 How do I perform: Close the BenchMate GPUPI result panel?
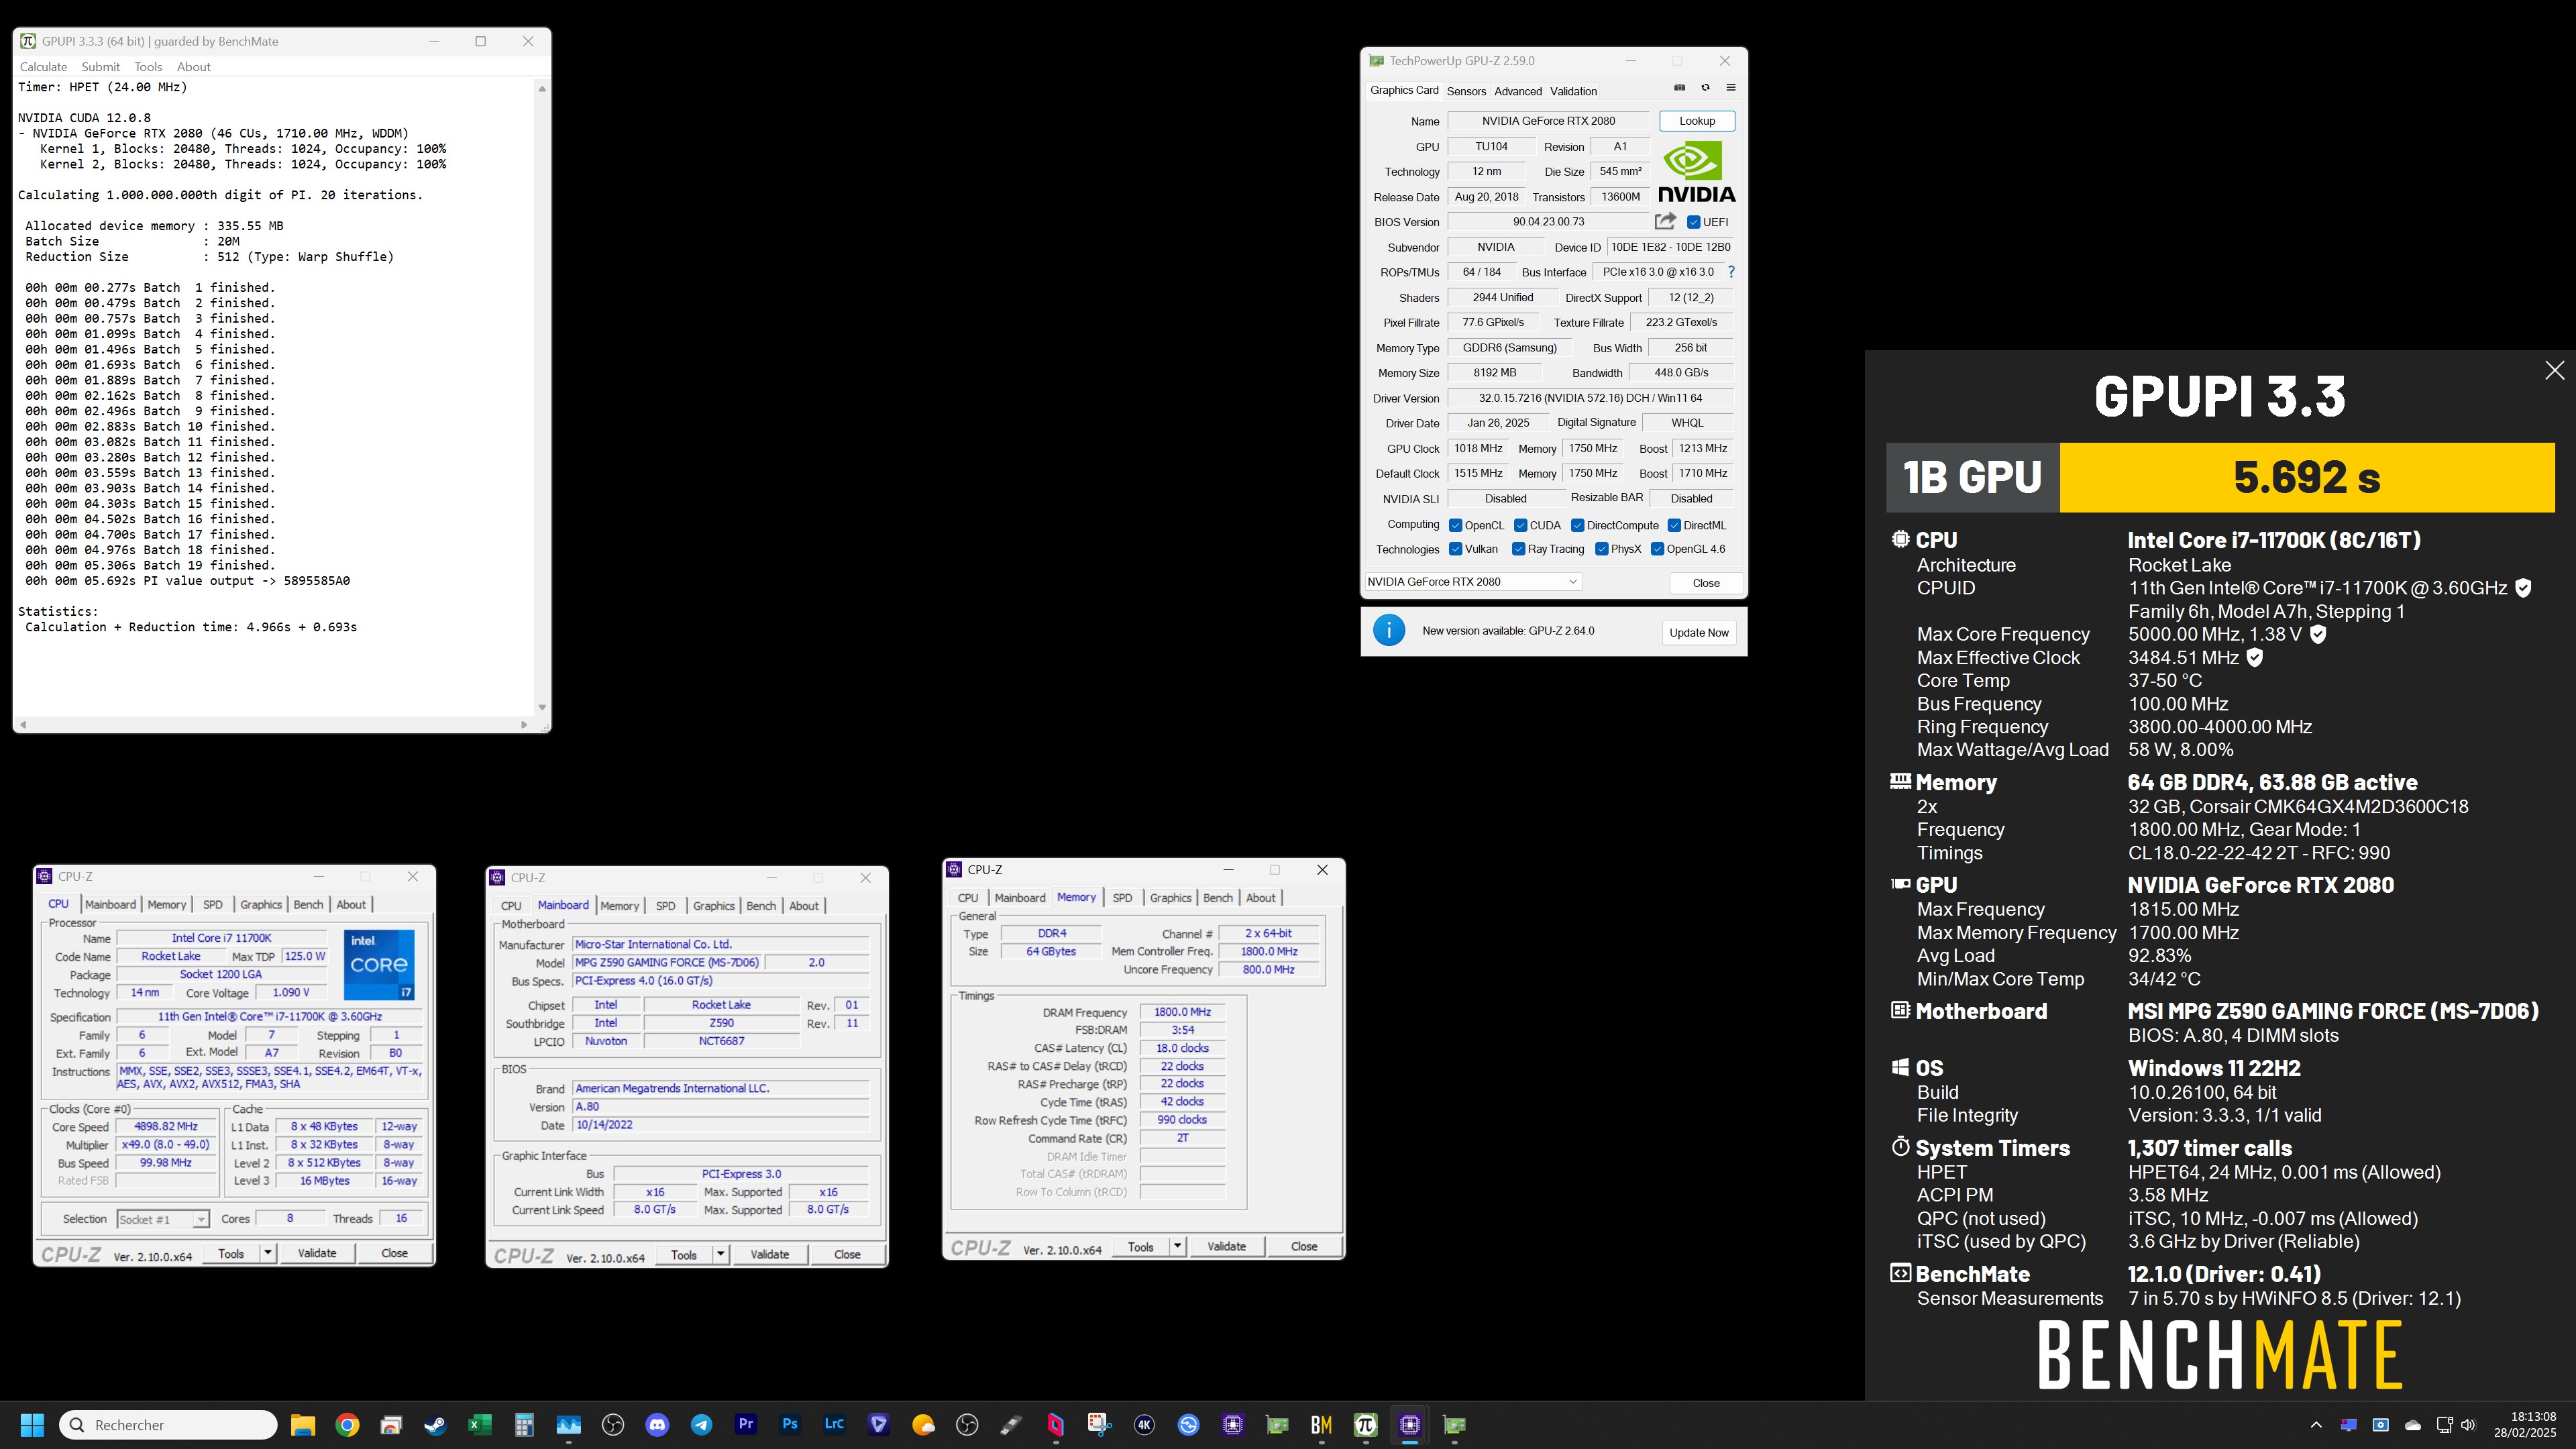click(2554, 370)
